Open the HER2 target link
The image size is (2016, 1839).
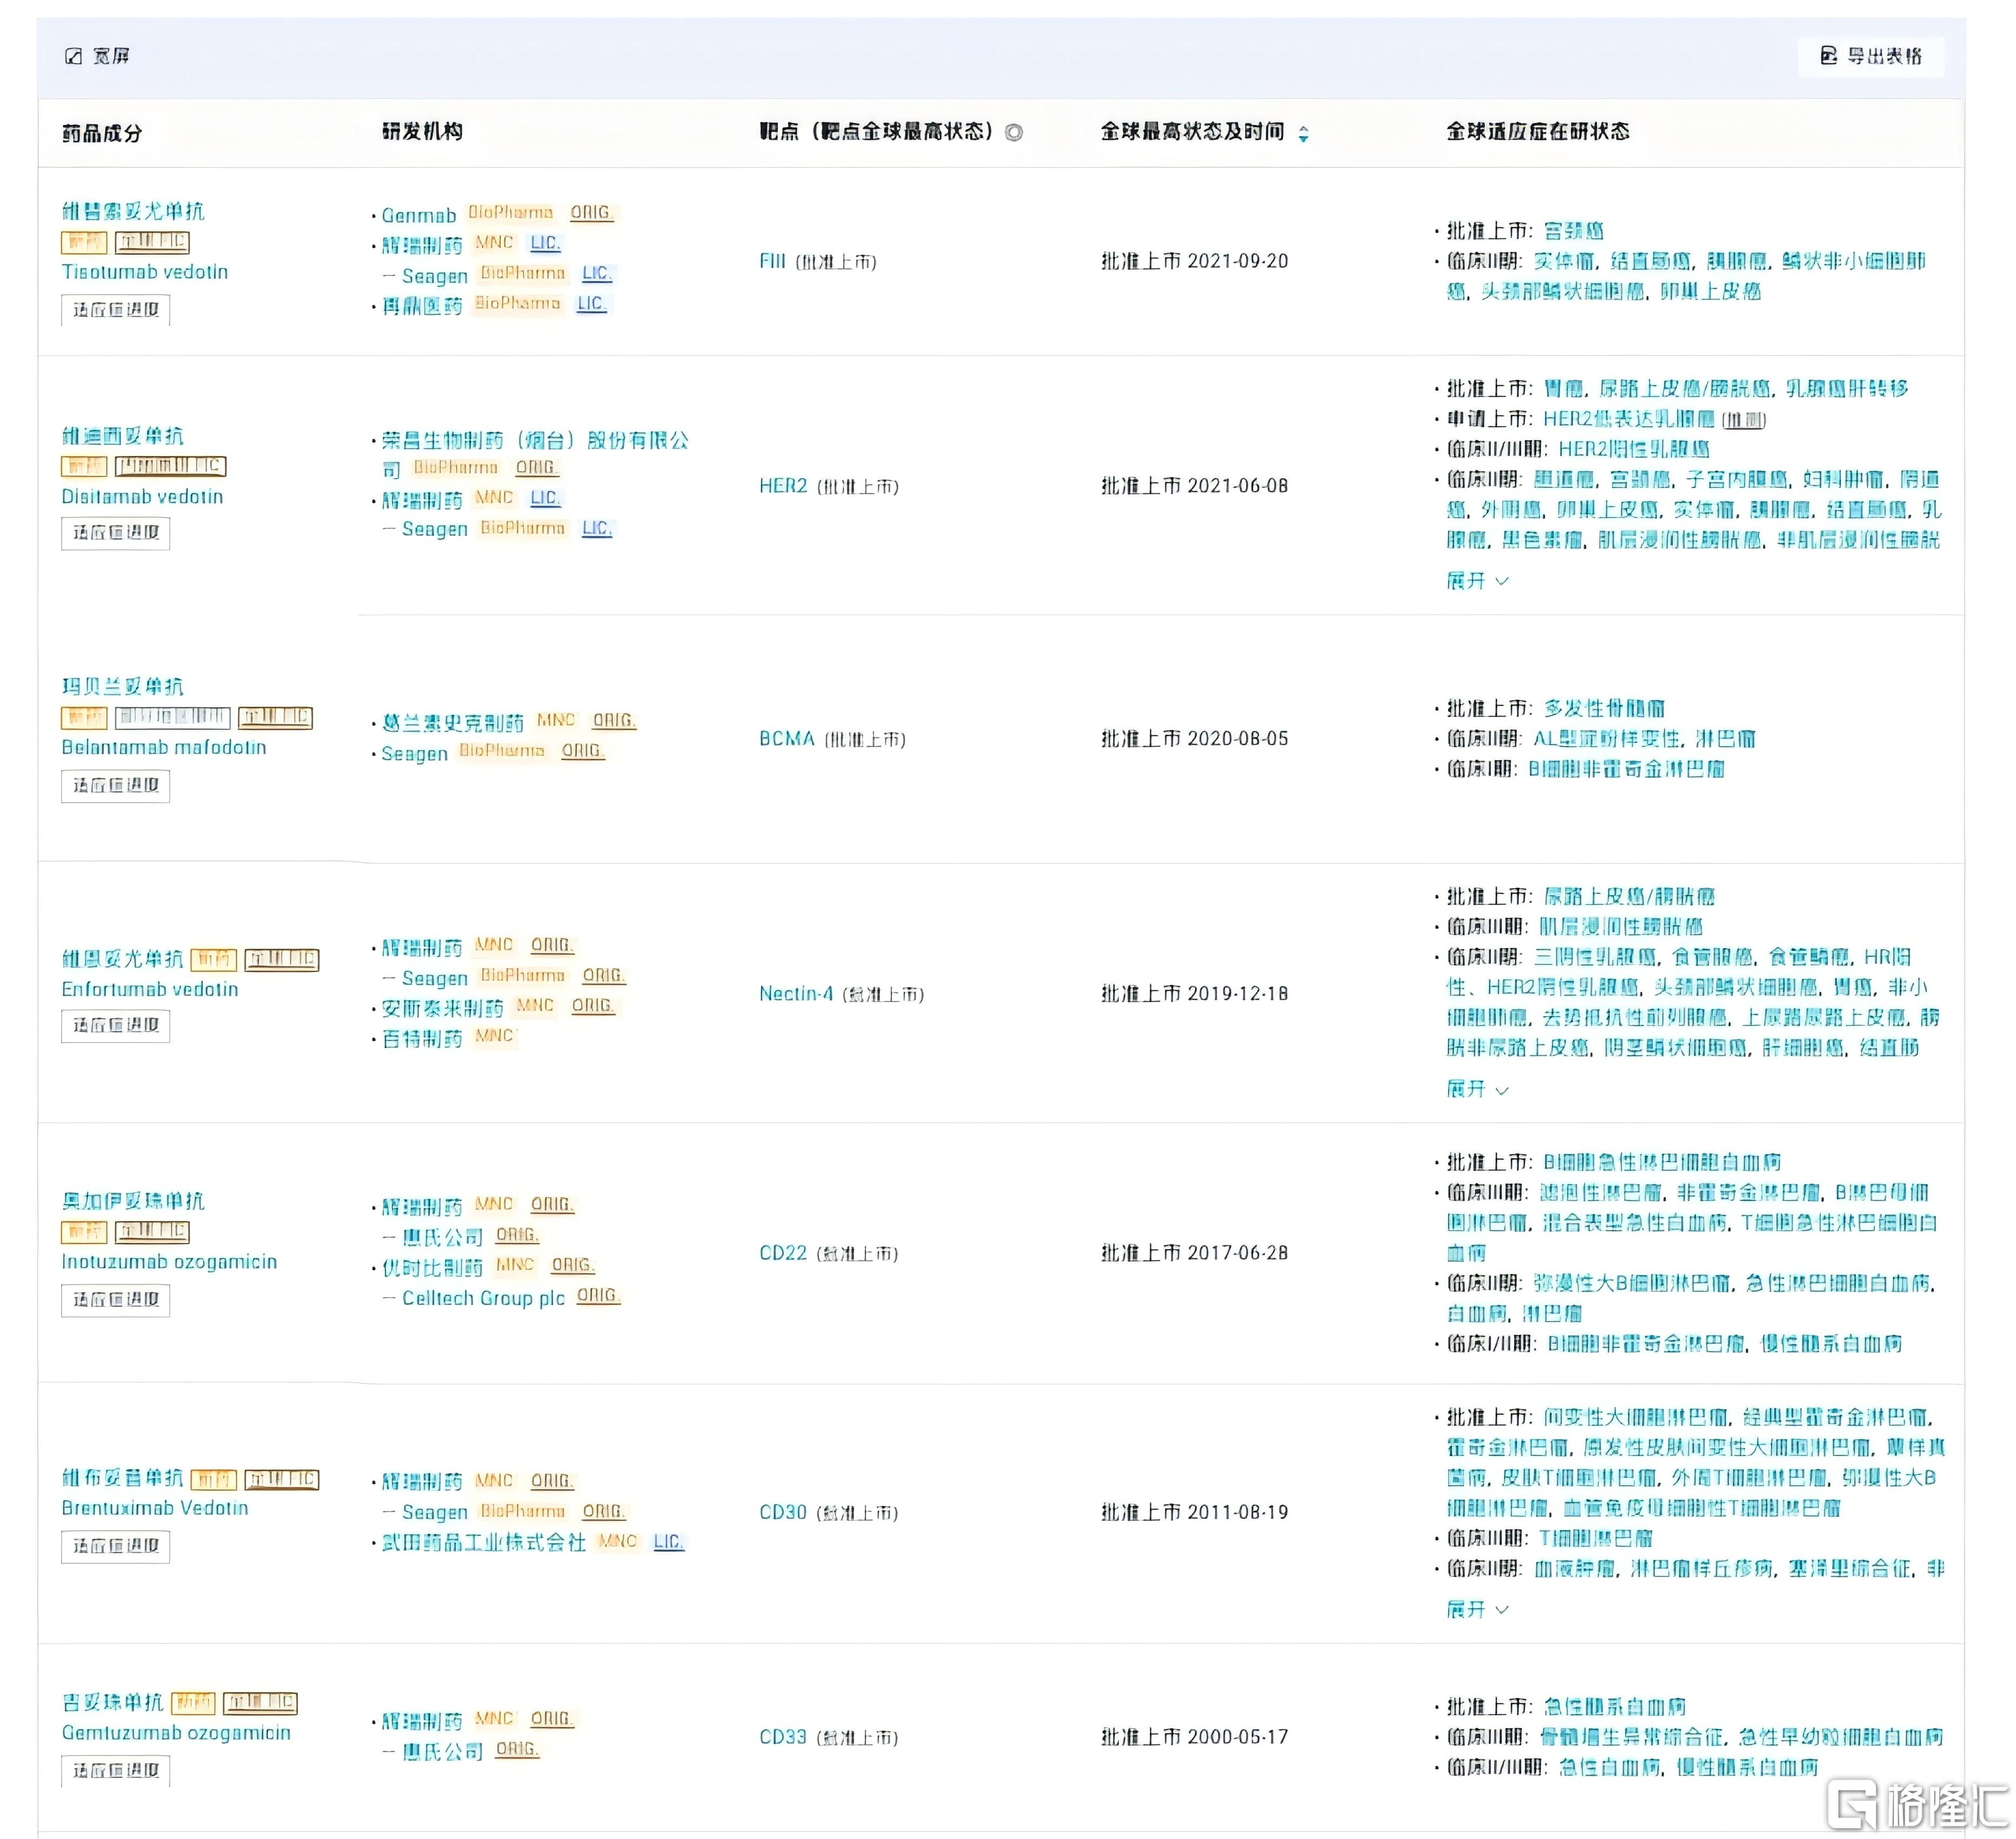[x=784, y=487]
